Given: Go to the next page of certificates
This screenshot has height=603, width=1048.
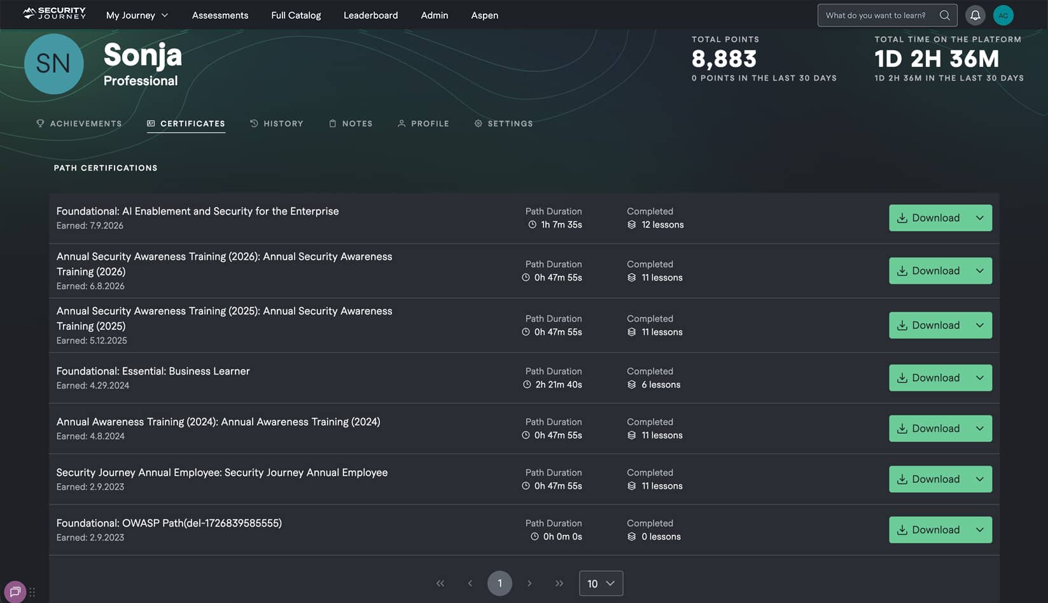Looking at the screenshot, I should tap(529, 583).
